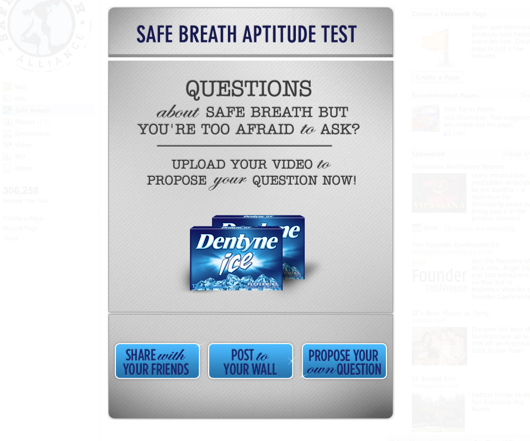
Task: Open the Info sidebar icon
Action: tap(7, 99)
